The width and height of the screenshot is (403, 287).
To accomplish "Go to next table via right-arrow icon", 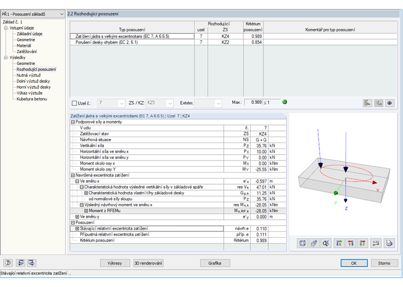I will click(31, 263).
